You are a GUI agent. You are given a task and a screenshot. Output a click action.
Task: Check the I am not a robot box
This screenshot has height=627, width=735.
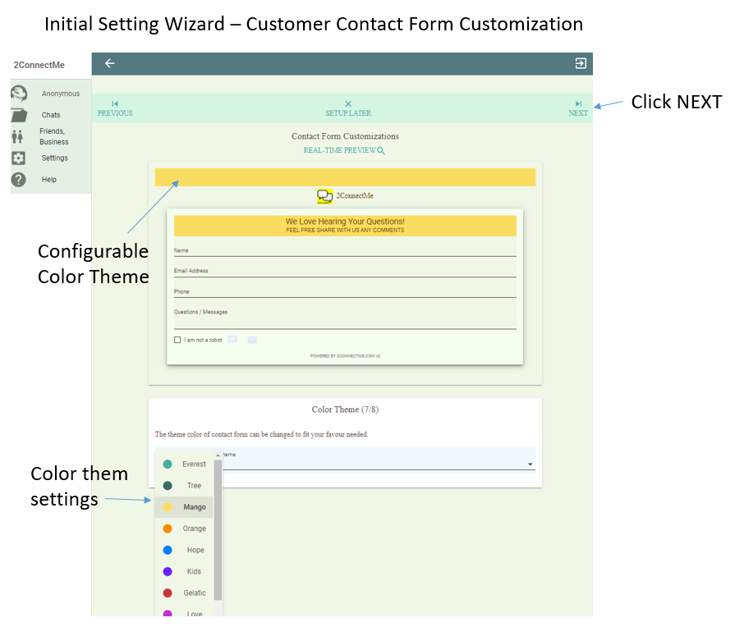pyautogui.click(x=177, y=339)
